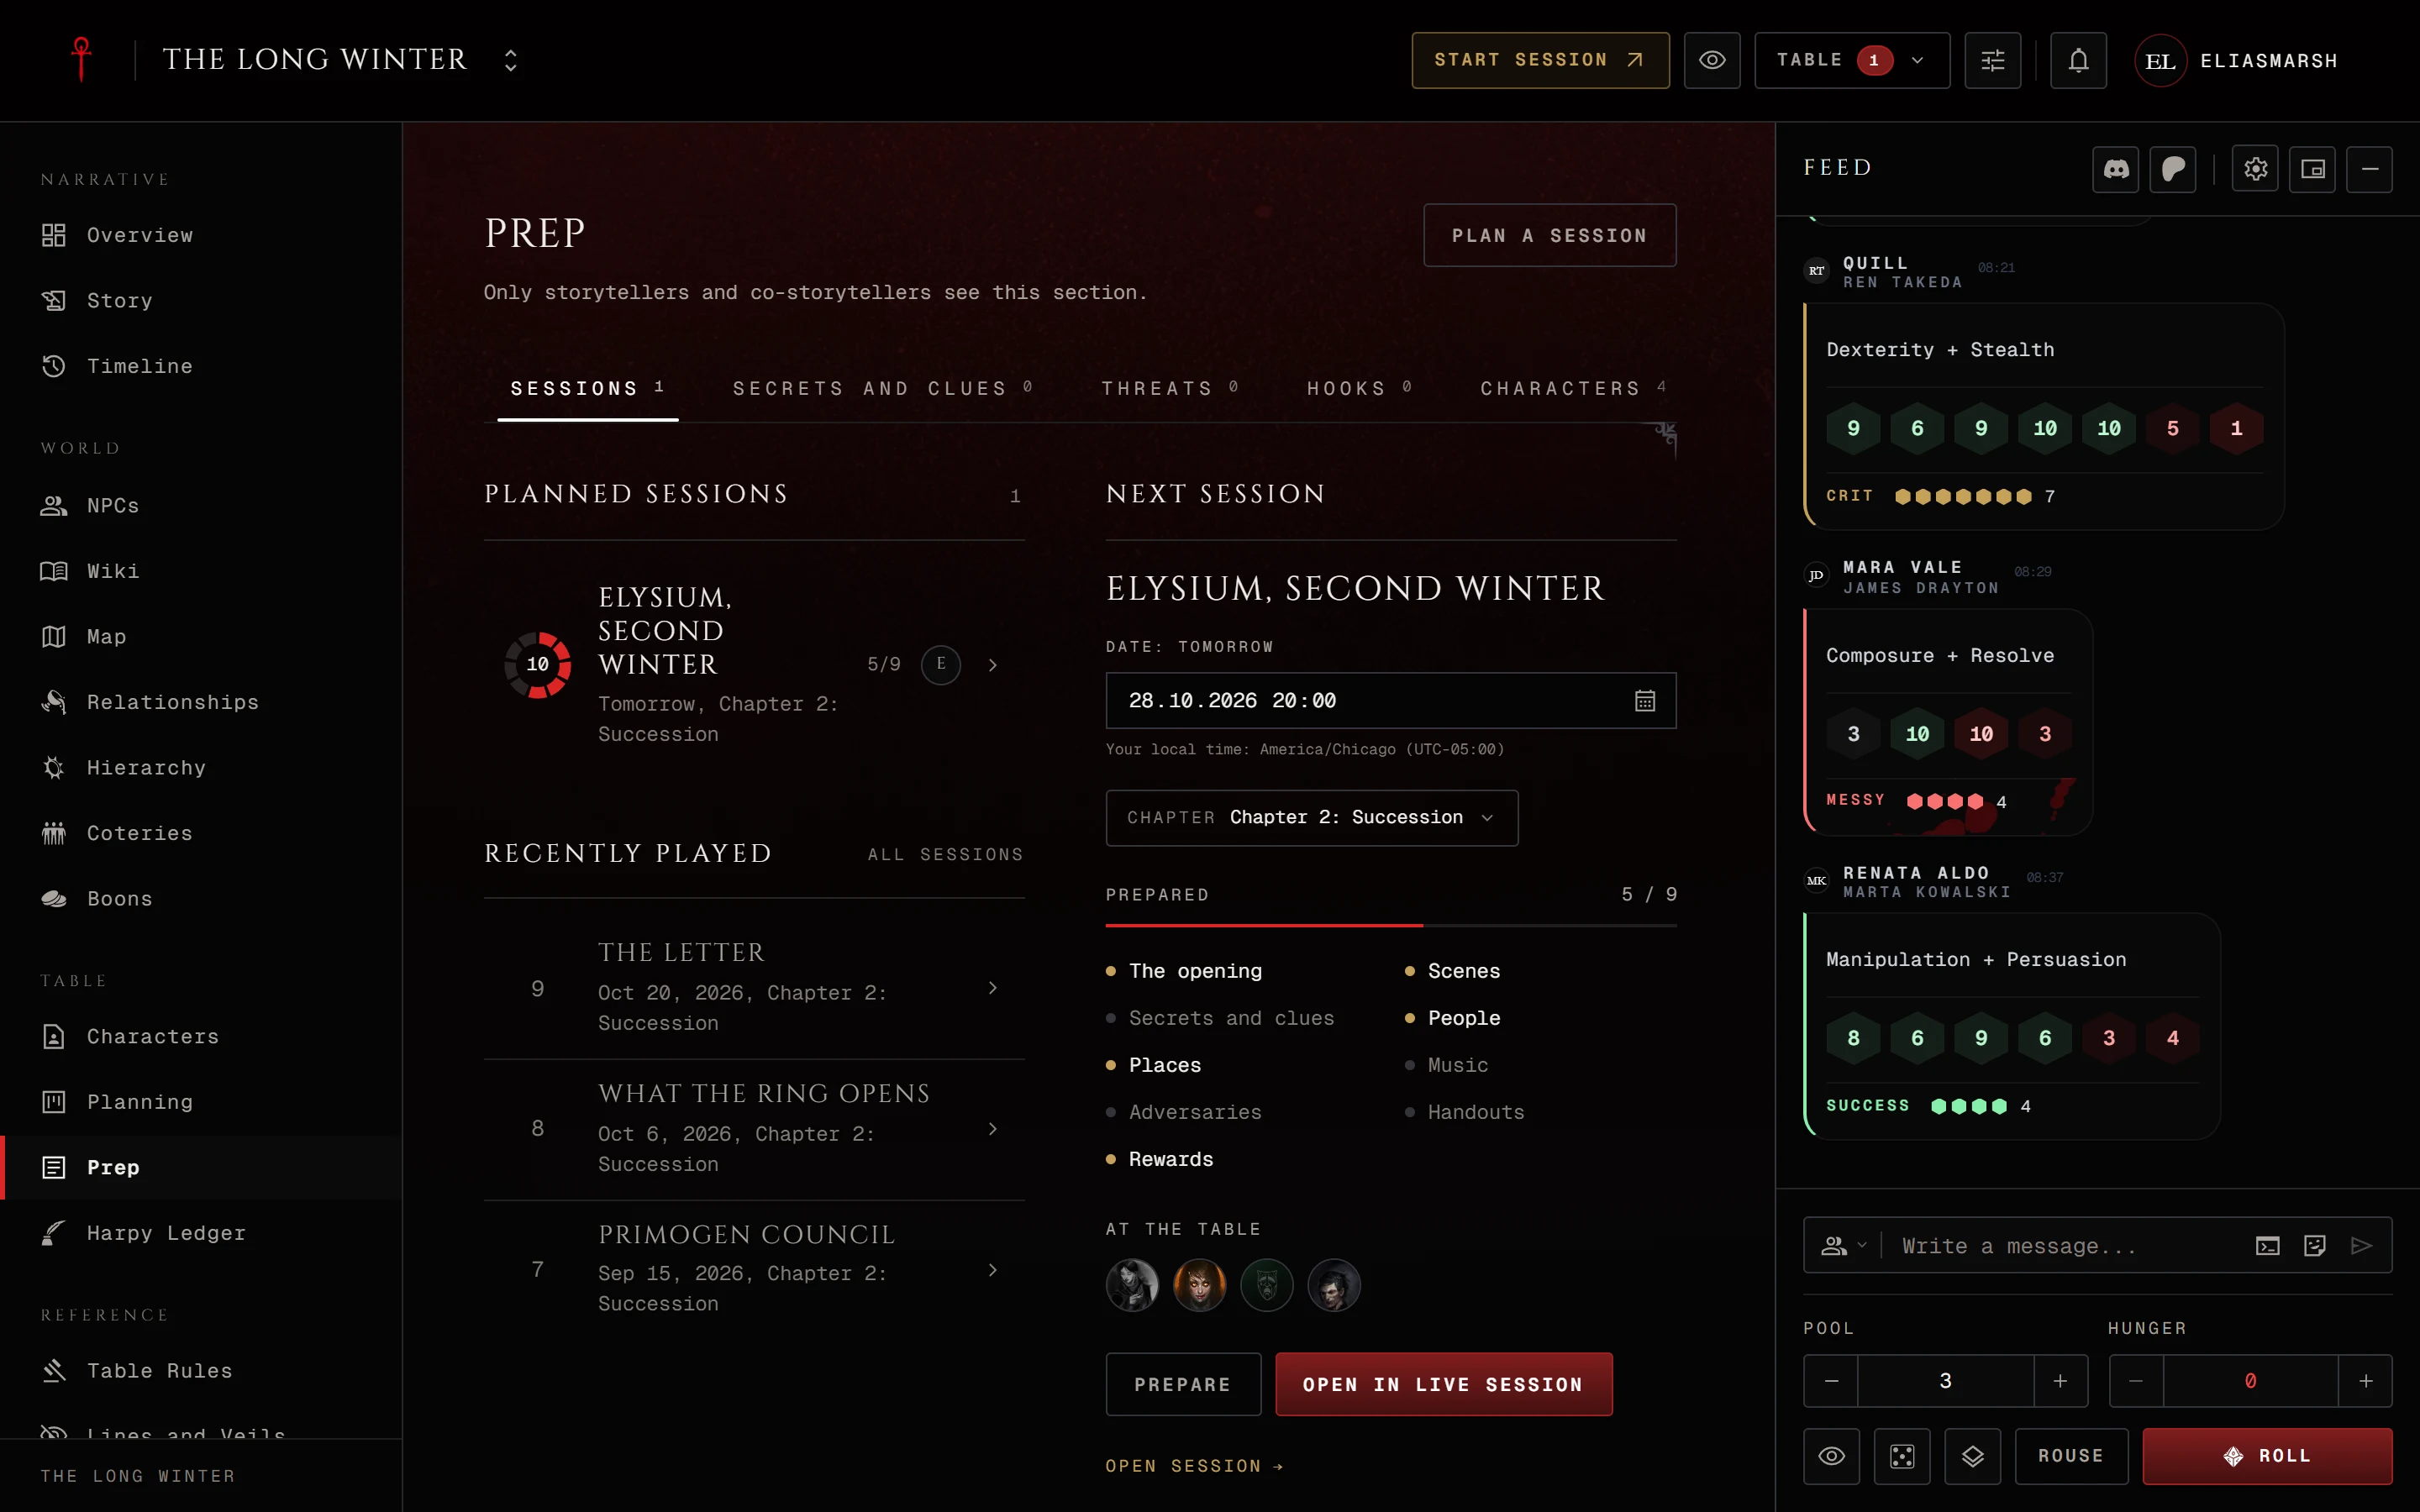Click the calendar icon in date field
The image size is (2420, 1512).
point(1645,701)
